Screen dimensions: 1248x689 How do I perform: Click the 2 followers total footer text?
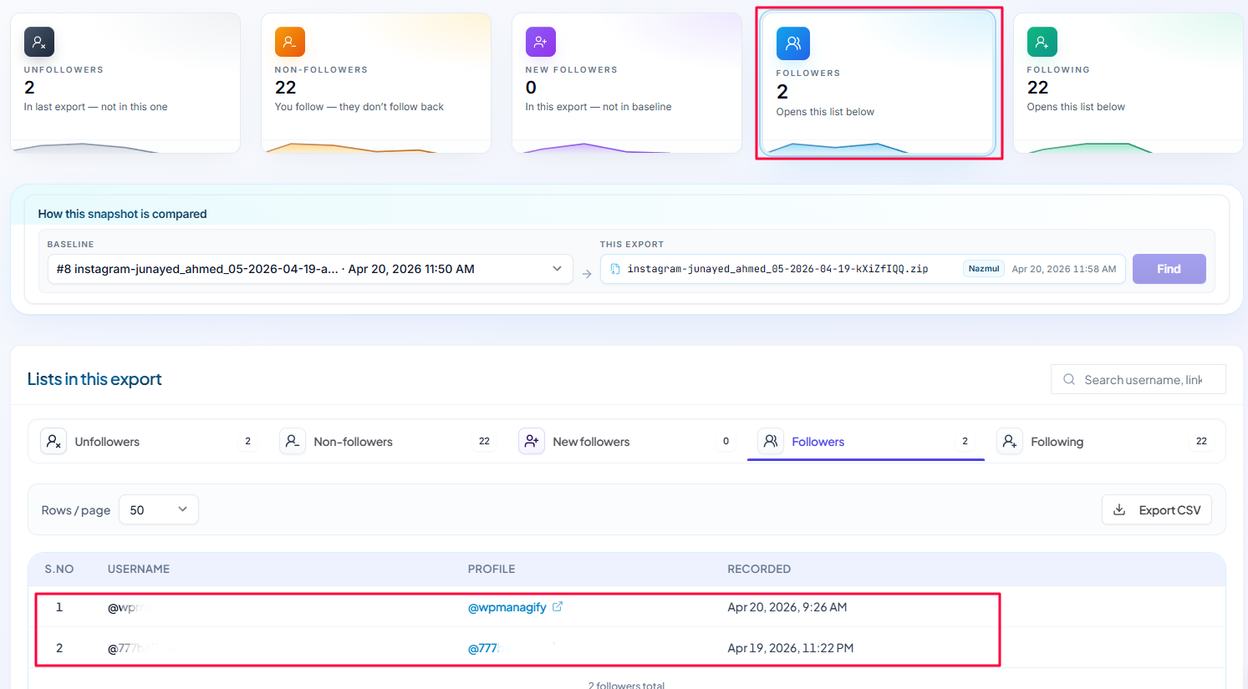click(x=627, y=685)
